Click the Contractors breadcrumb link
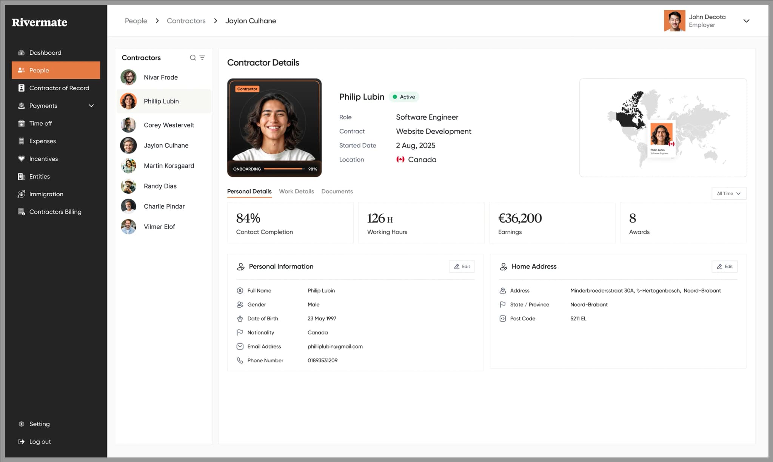 click(x=186, y=21)
